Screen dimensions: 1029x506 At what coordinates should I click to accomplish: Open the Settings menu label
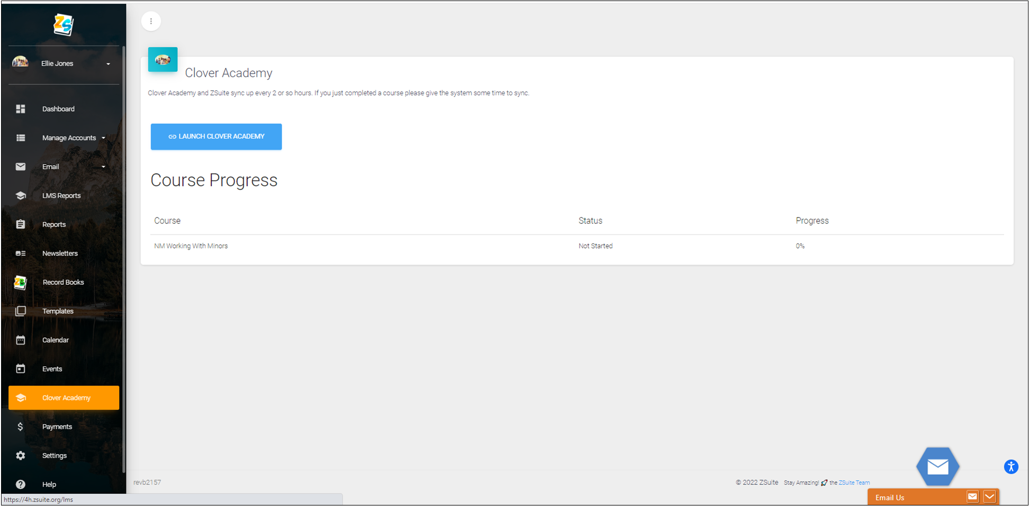tap(55, 456)
